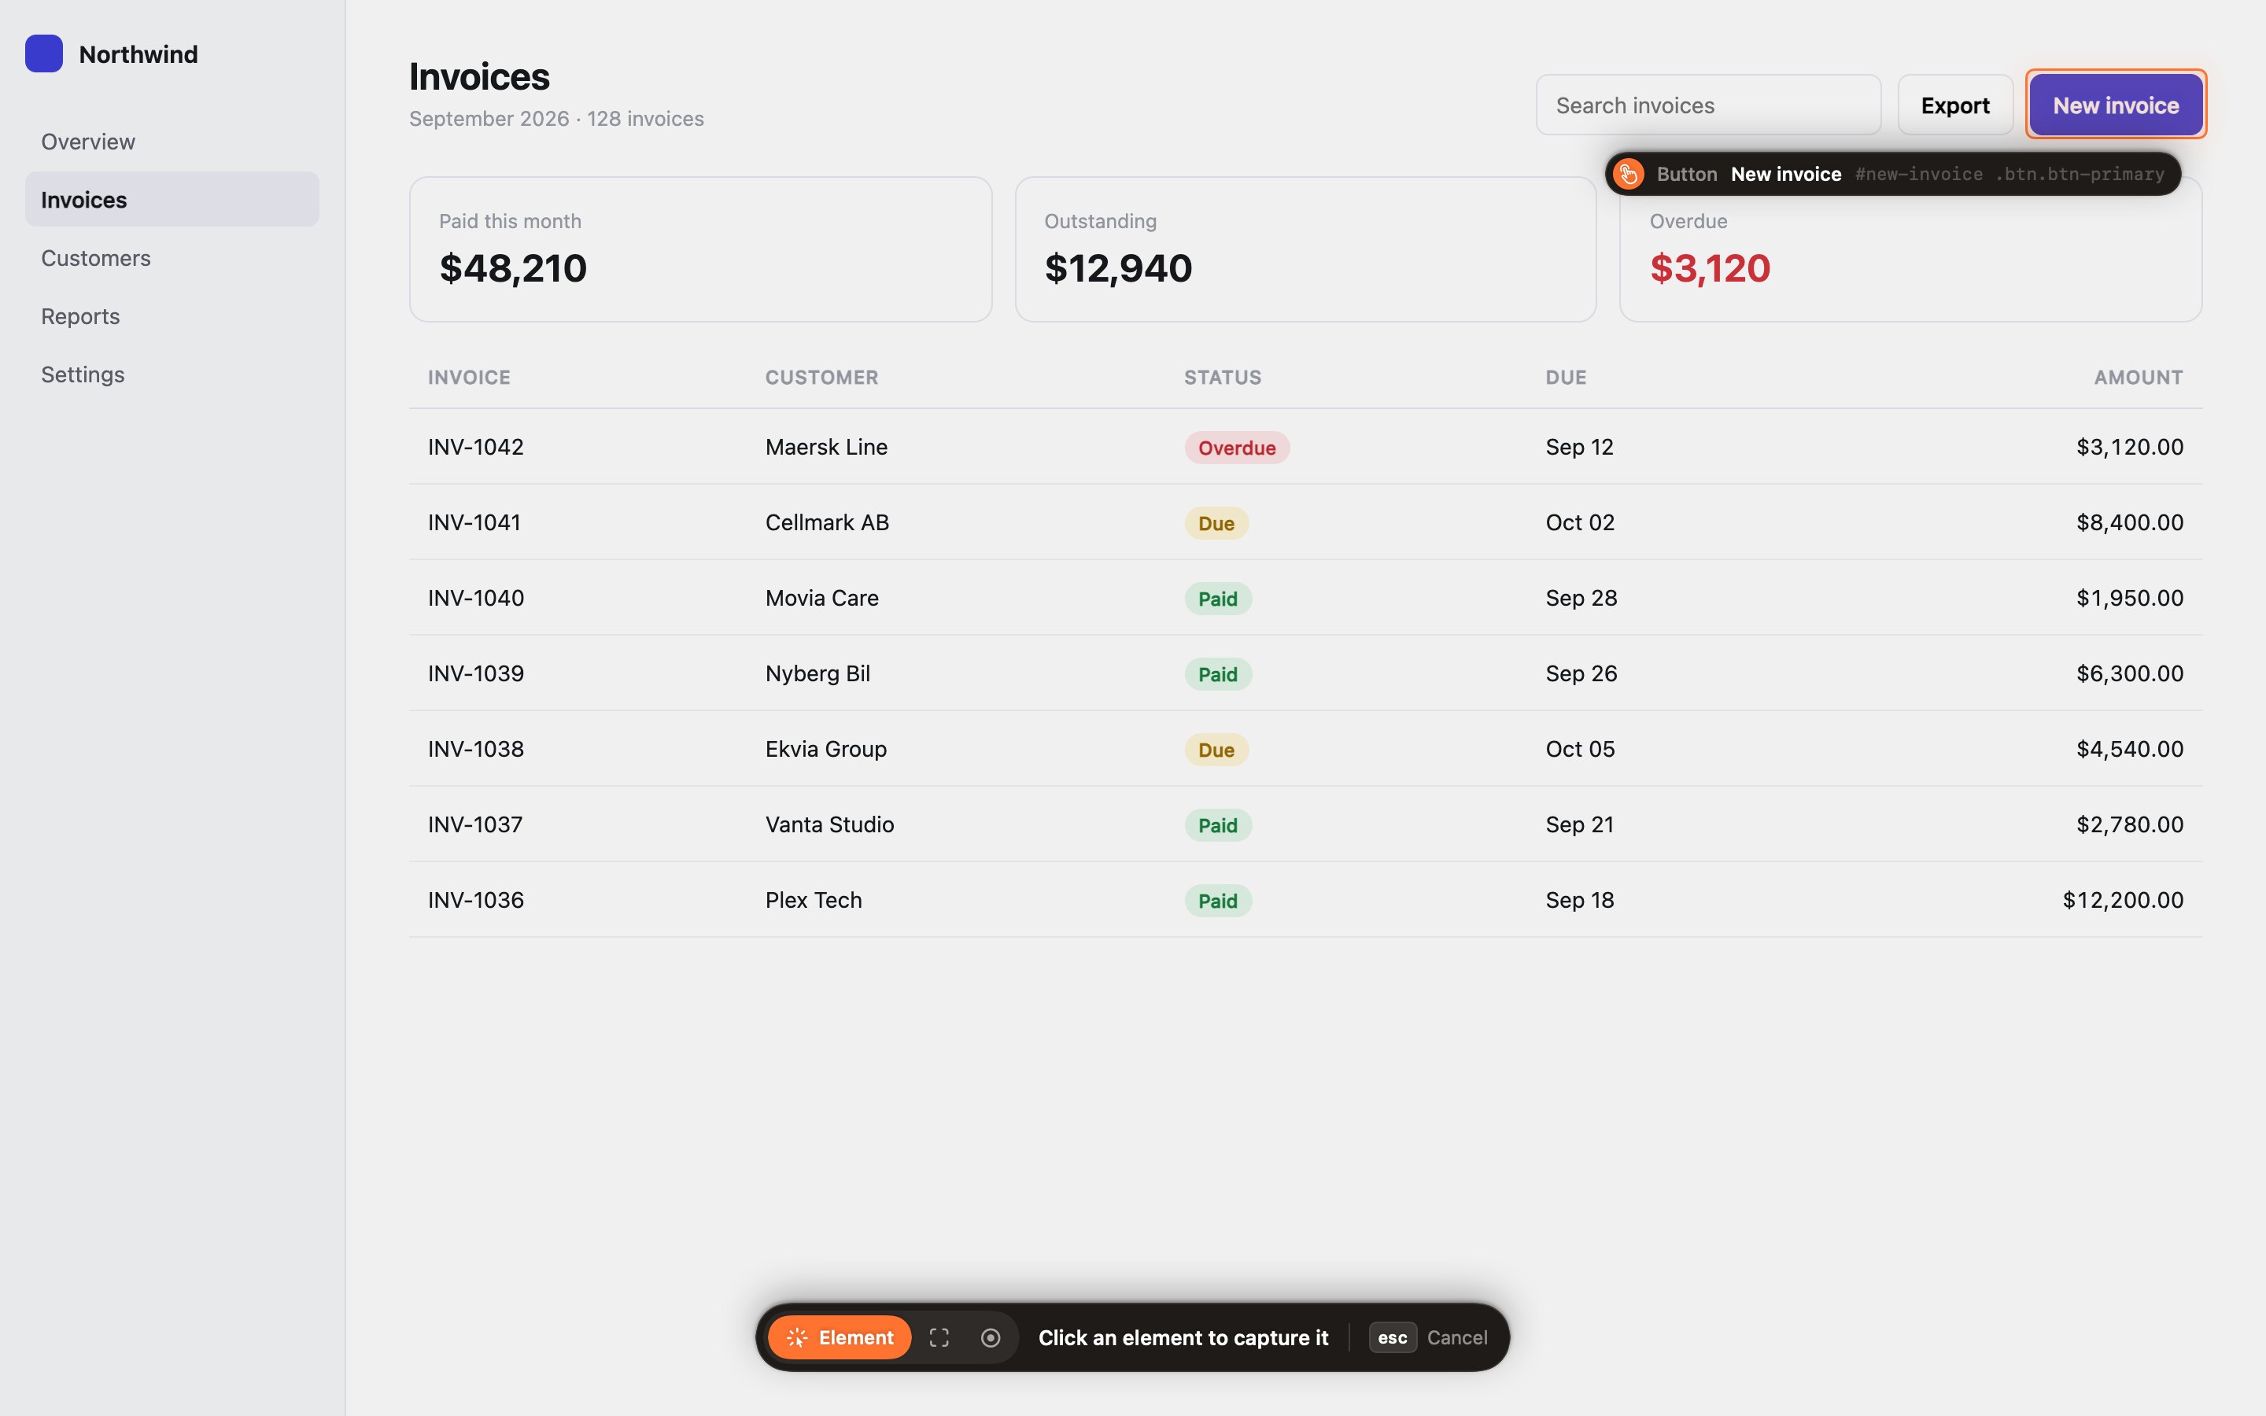Click the Paid badge for Movia Care
This screenshot has width=2266, height=1416.
(x=1217, y=599)
